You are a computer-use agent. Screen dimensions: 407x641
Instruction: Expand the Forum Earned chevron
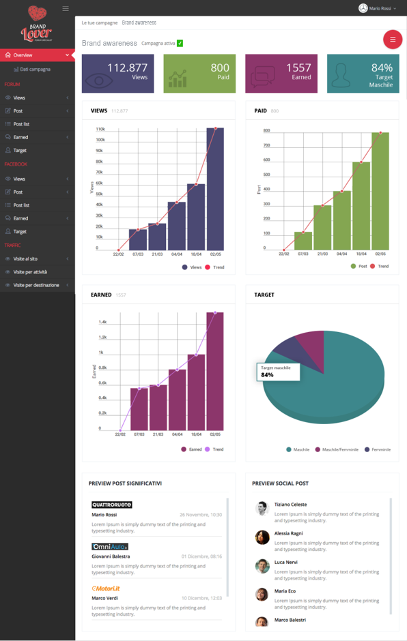coord(67,137)
